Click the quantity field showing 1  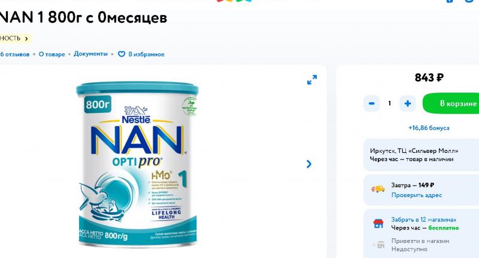click(x=390, y=103)
